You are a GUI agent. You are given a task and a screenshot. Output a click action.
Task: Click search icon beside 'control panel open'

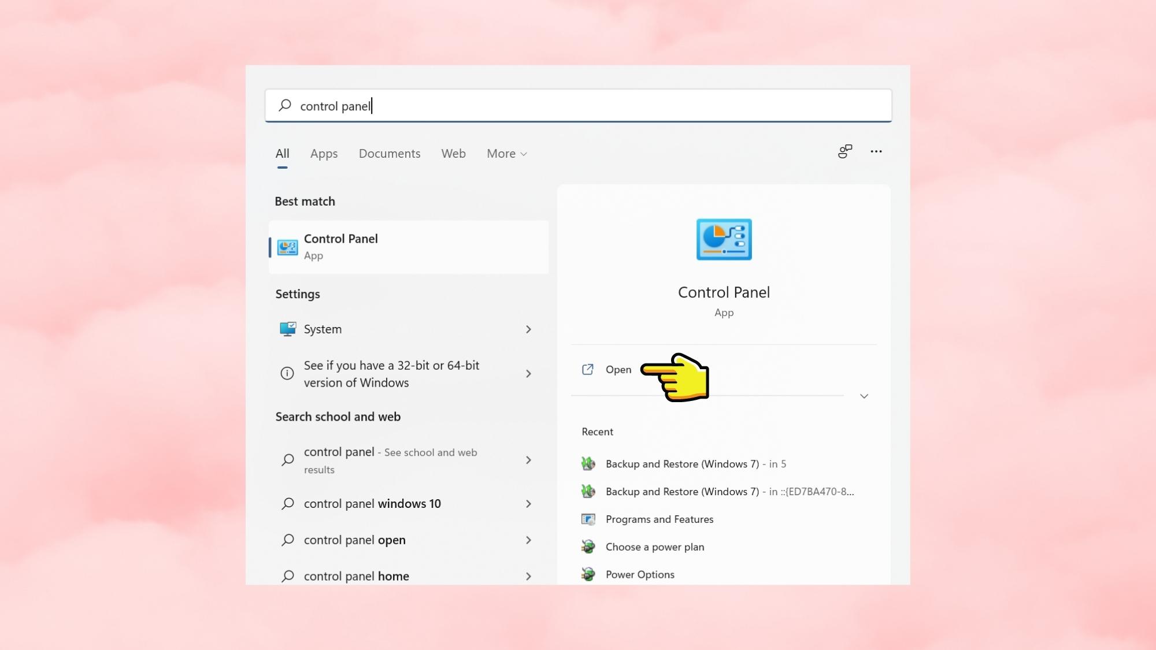coord(287,540)
